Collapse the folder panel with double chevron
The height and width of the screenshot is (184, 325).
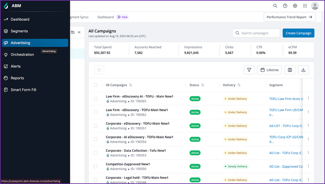point(79,32)
